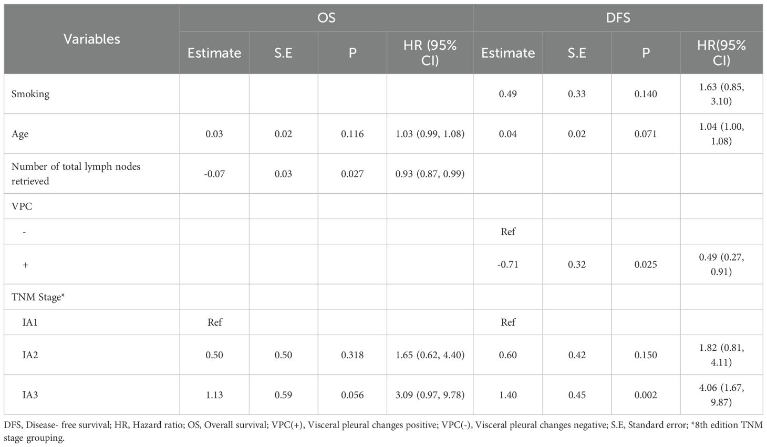
Task: Select the Age row label
Action: tap(20, 134)
